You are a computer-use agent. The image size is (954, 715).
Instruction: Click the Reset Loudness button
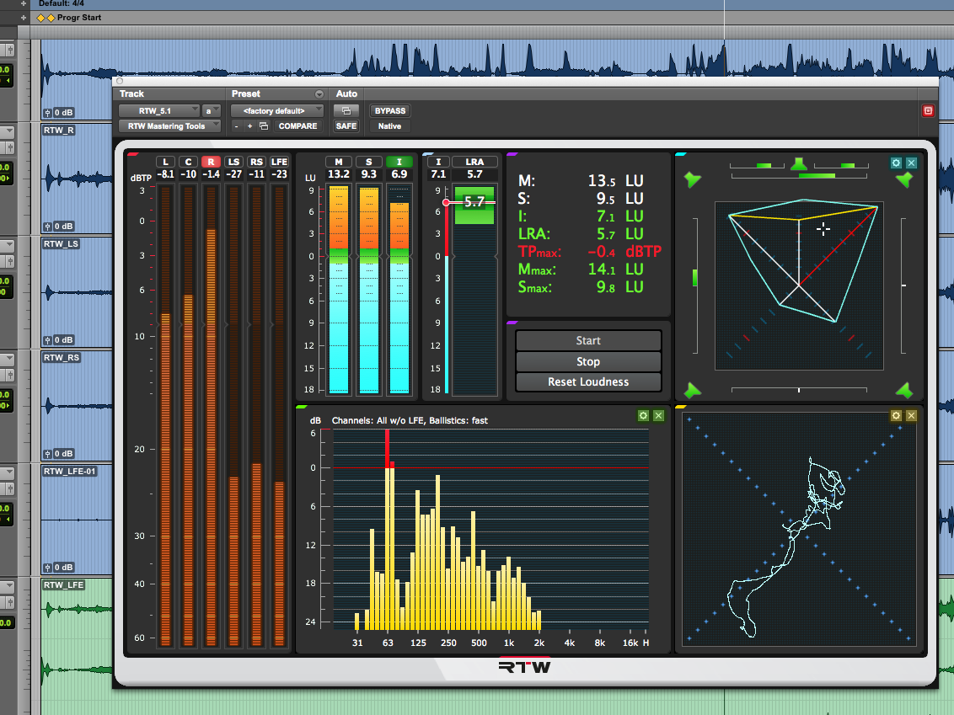tap(588, 382)
